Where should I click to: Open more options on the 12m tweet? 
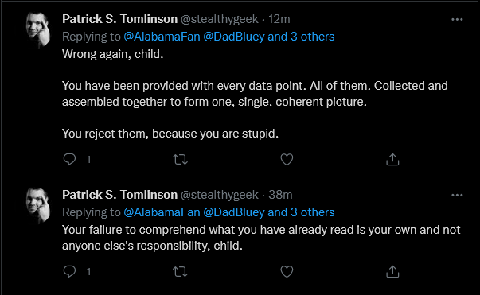click(457, 20)
